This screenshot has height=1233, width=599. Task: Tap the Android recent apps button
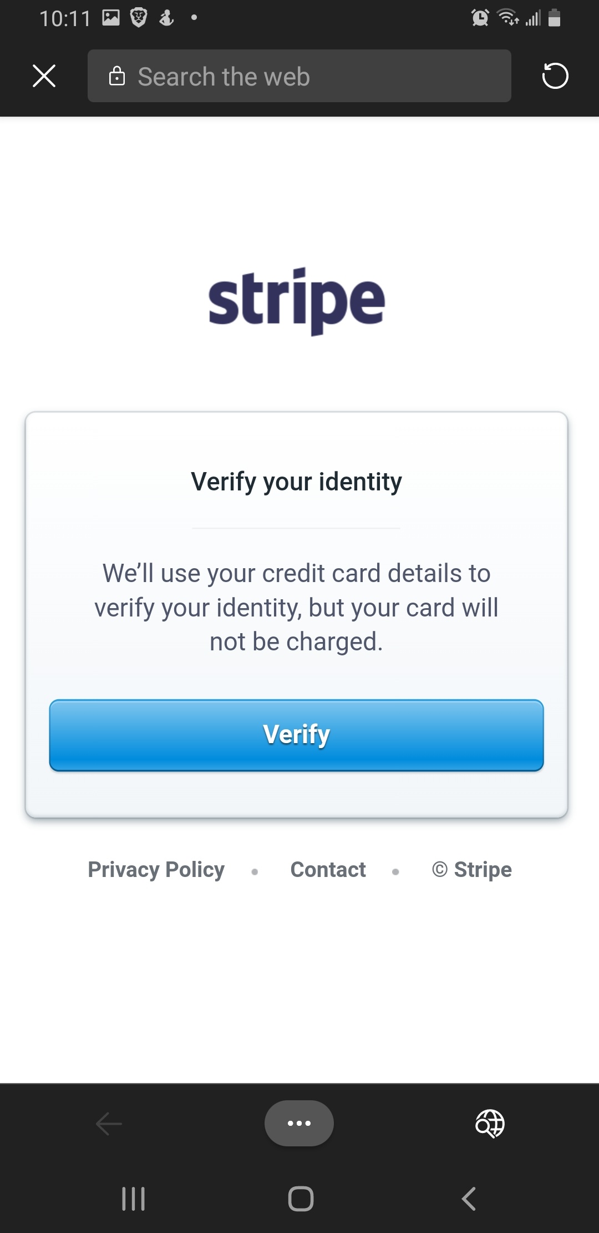pos(134,1199)
